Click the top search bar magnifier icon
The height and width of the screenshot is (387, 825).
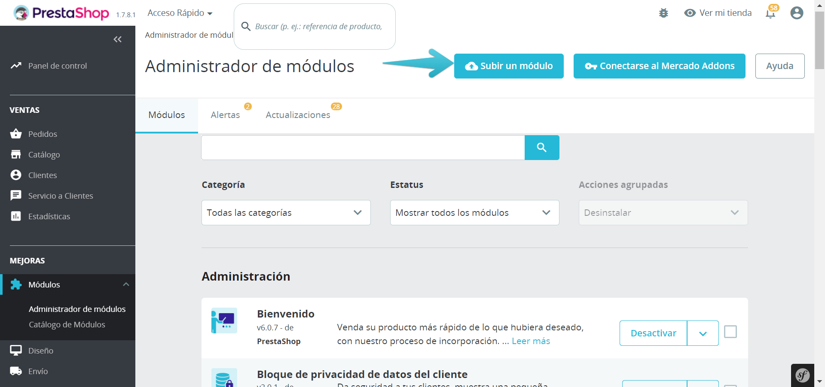click(246, 27)
